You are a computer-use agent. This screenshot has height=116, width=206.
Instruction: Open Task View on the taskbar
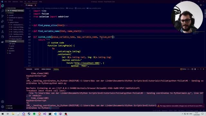8,114
